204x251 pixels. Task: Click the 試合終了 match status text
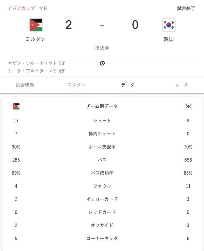[186, 8]
